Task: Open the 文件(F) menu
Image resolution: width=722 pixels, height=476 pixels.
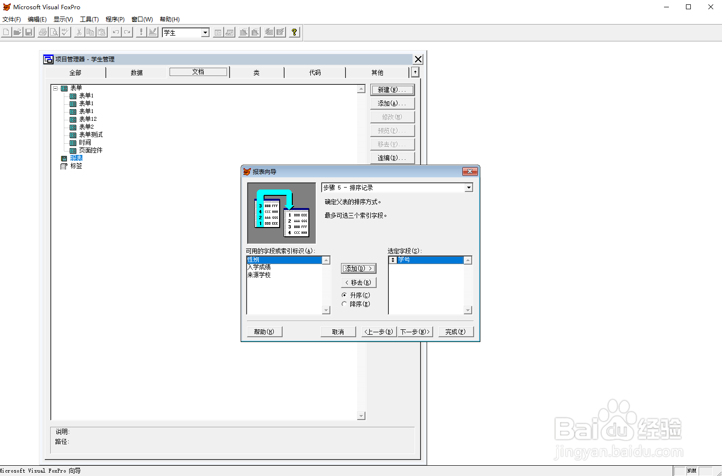Action: tap(12, 19)
